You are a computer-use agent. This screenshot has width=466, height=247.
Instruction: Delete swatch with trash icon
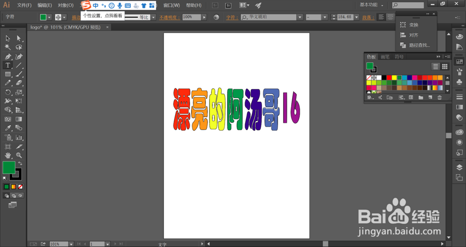click(439, 97)
